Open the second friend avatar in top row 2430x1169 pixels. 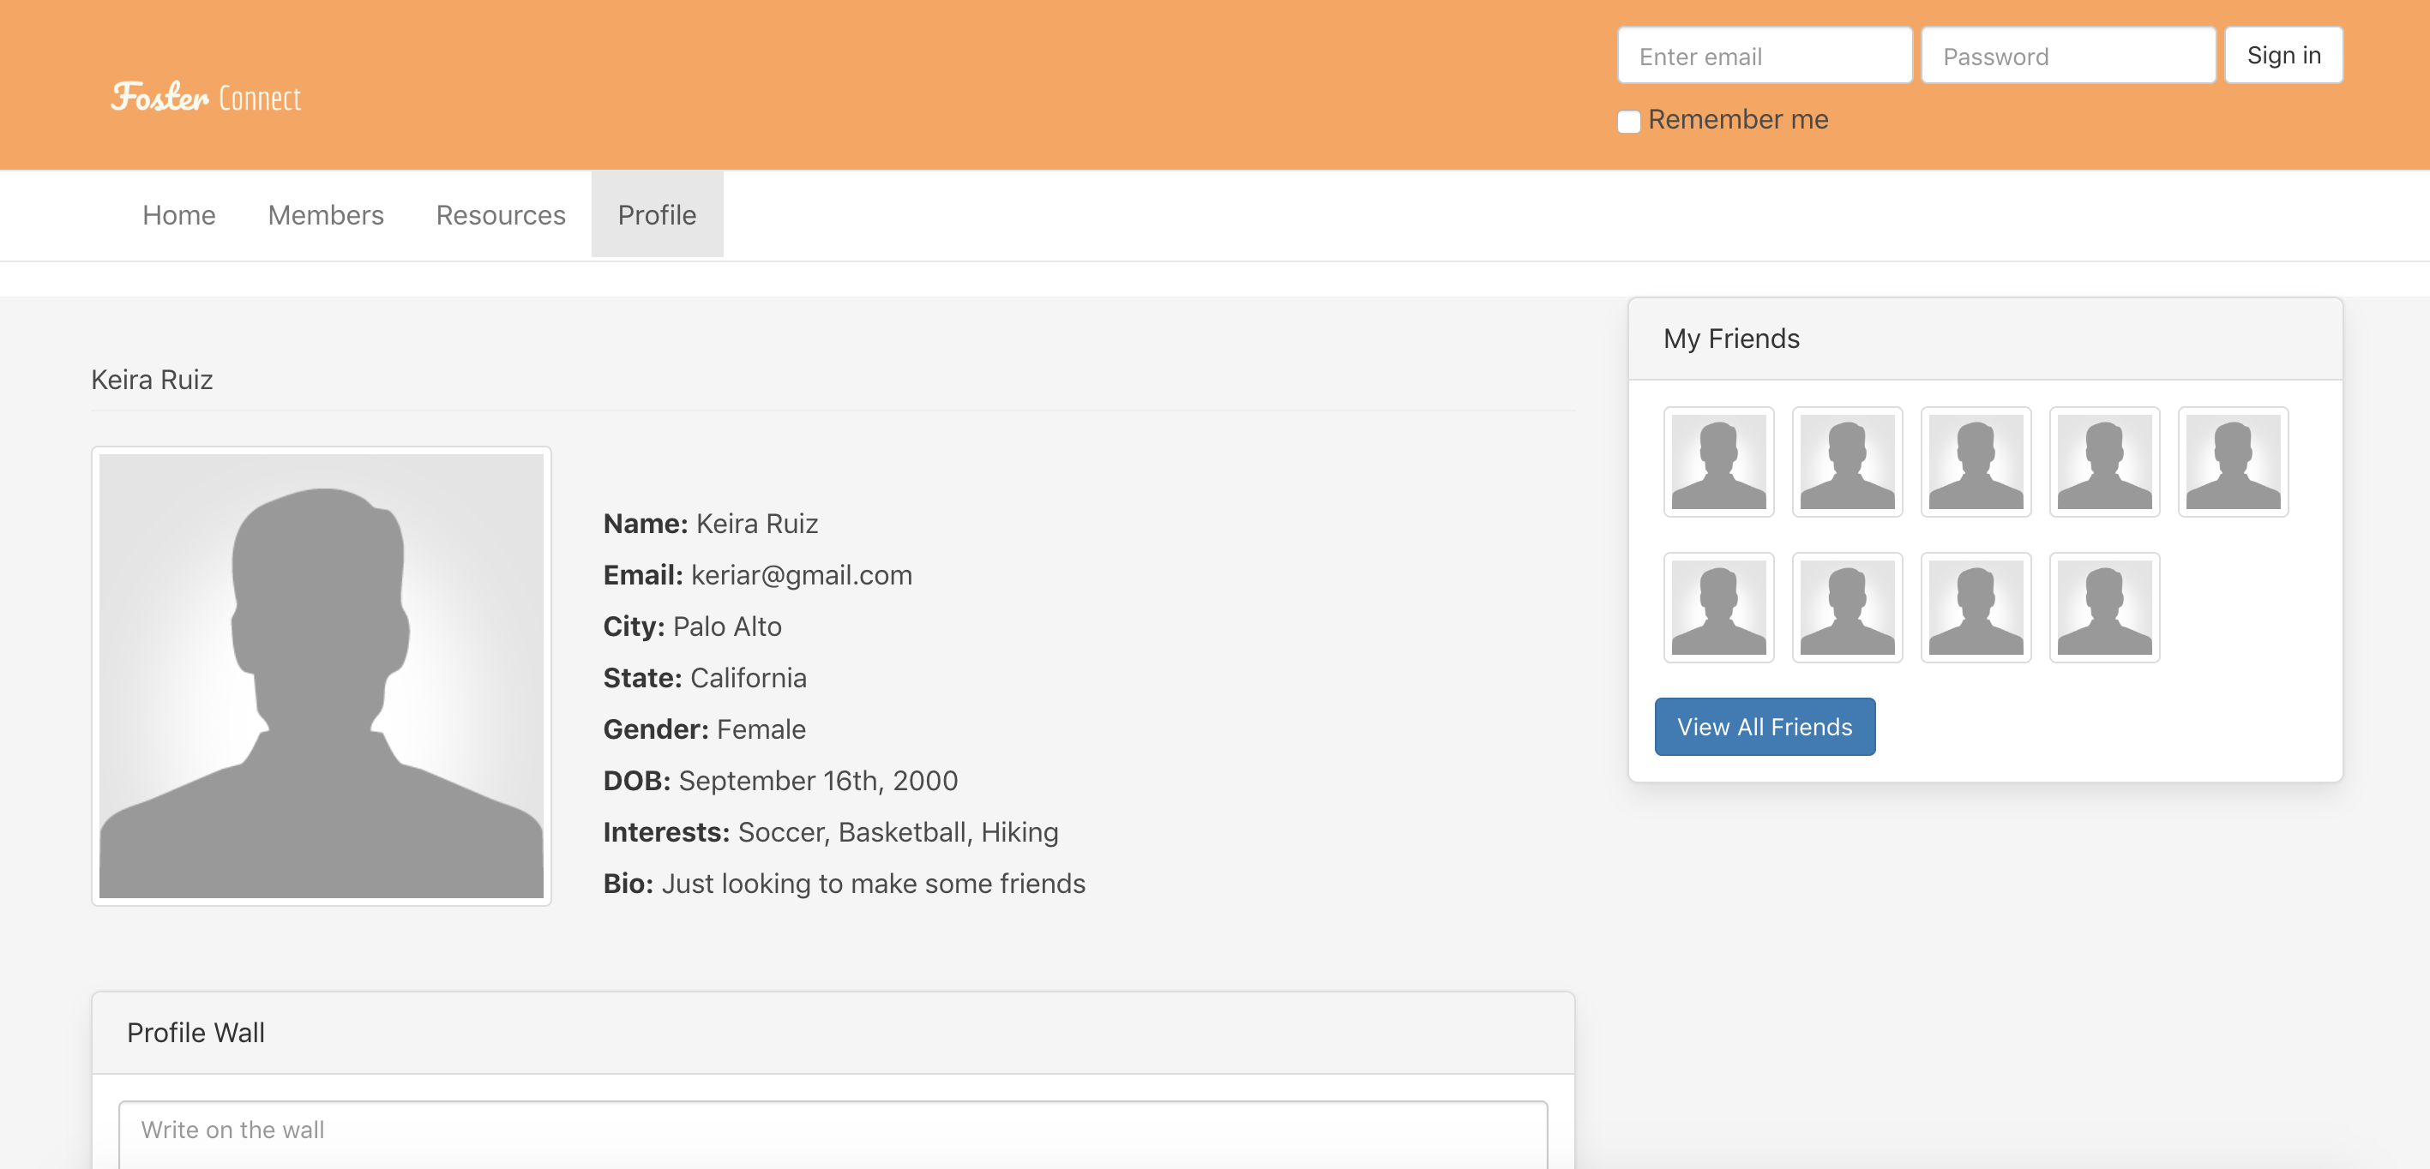pyautogui.click(x=1846, y=462)
